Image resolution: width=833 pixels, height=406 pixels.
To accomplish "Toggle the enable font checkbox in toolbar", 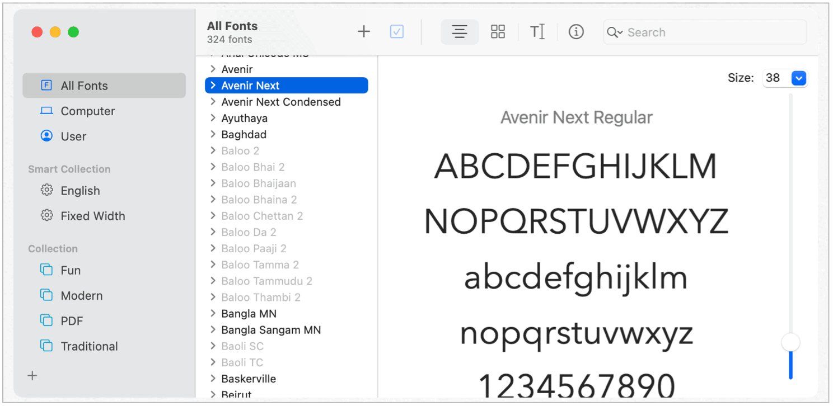I will click(397, 32).
